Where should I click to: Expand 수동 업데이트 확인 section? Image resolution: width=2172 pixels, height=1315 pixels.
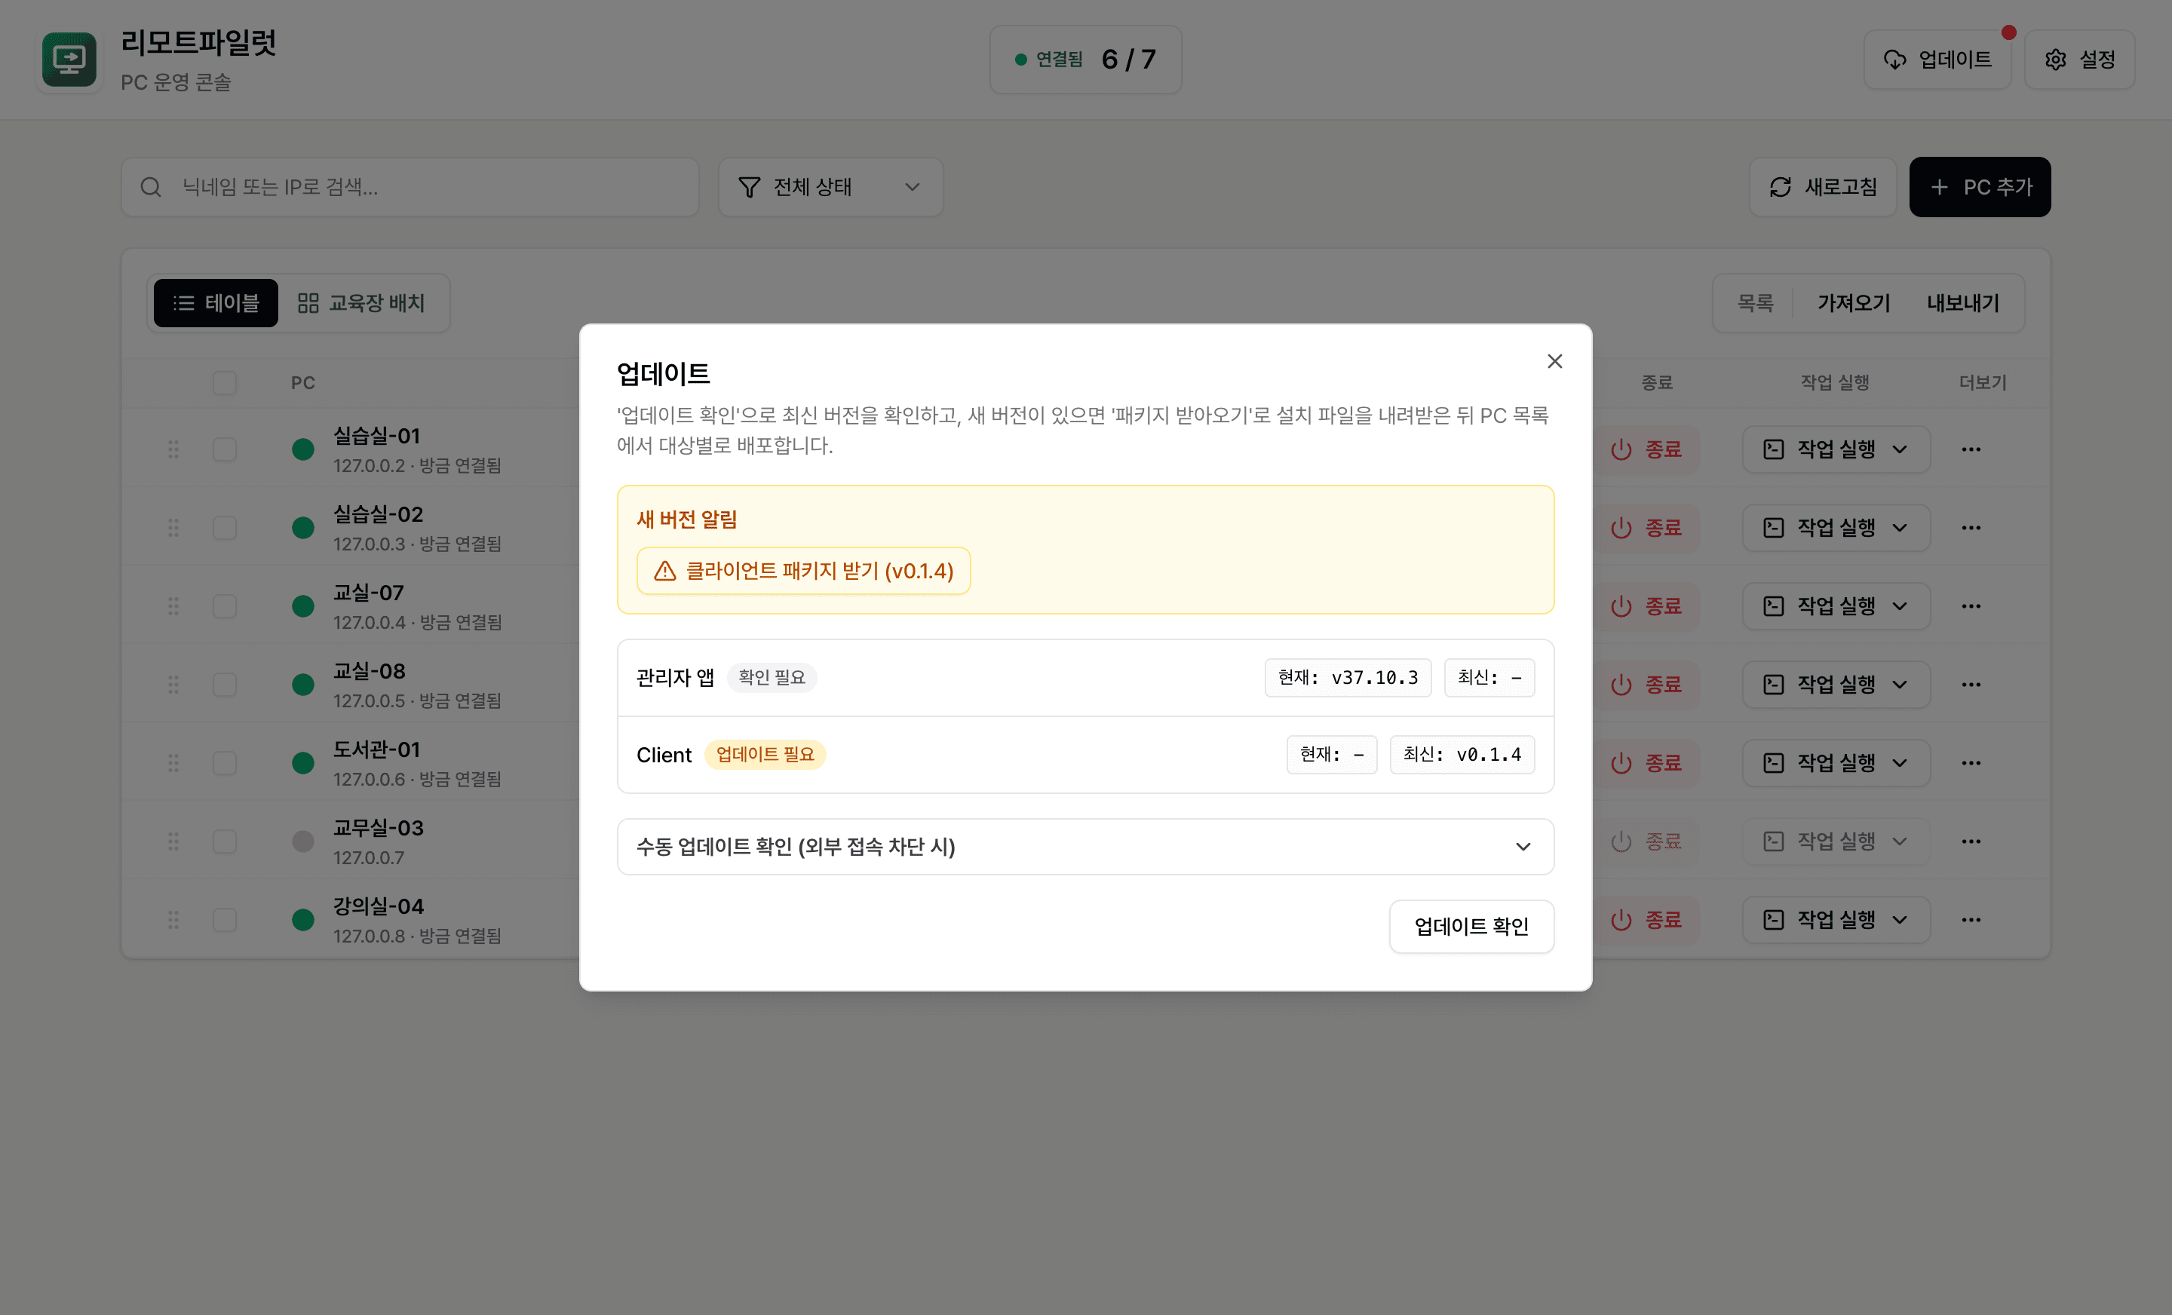pyautogui.click(x=1085, y=847)
